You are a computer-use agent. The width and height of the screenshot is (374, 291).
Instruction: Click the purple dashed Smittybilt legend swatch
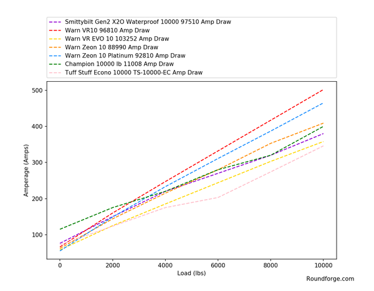click(x=55, y=22)
